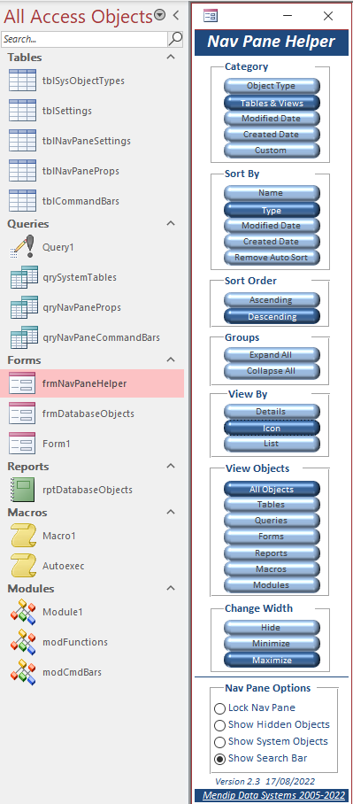Viewport: 353px width, 804px height.
Task: Switch view to List
Action: 272,444
